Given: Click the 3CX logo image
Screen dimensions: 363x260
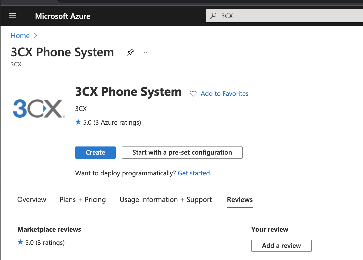Looking at the screenshot, I should point(39,108).
